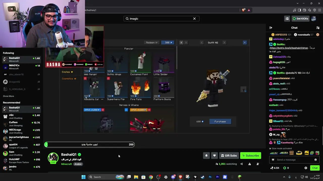
Task: Go to next outfit arrow
Action: (x=224, y=43)
